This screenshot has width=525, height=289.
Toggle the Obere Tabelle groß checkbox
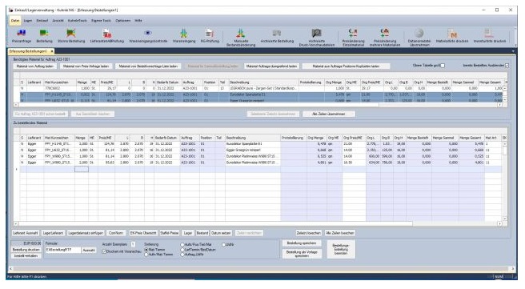(x=443, y=66)
